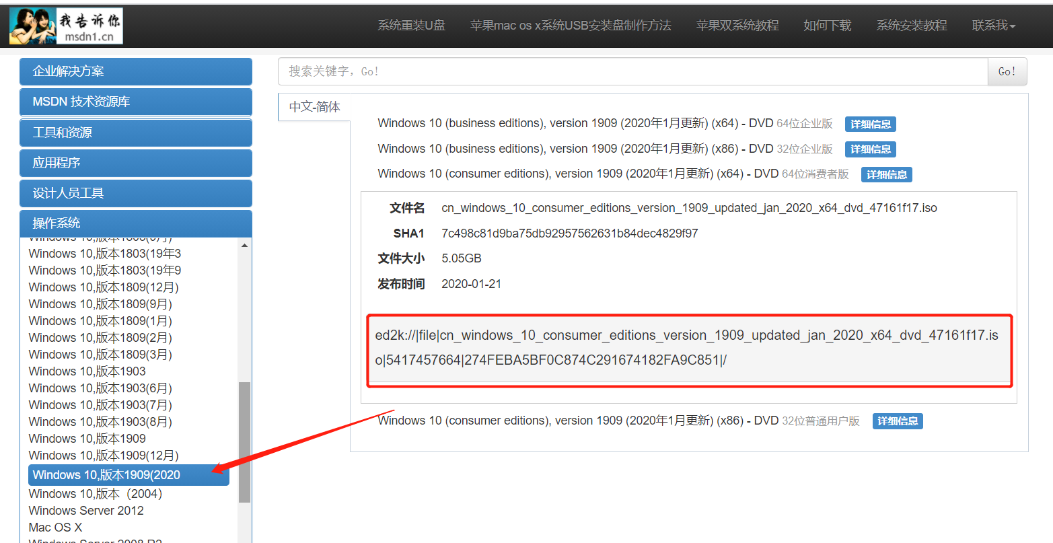Expand 企业解决方案 sidebar section
Image resolution: width=1053 pixels, height=543 pixels.
(136, 71)
